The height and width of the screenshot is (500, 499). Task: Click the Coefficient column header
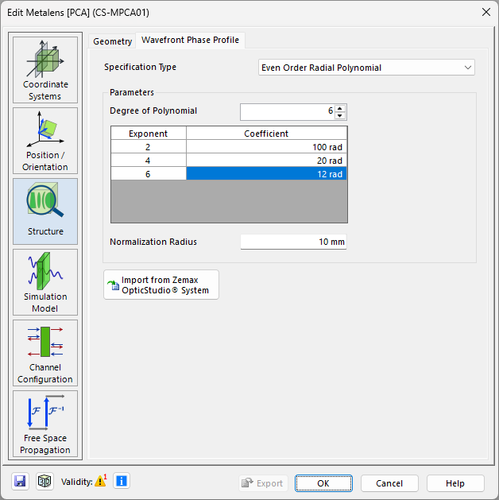(266, 134)
